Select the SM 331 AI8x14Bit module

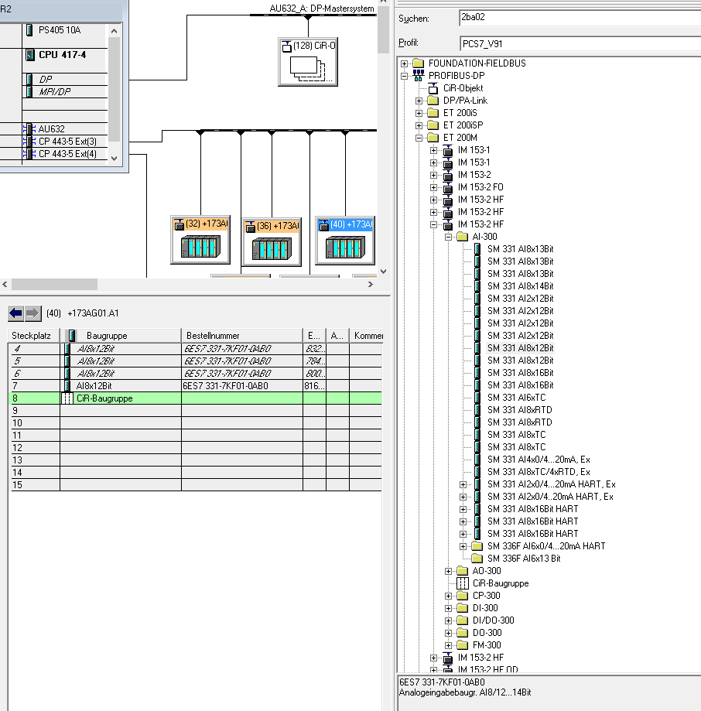(520, 286)
